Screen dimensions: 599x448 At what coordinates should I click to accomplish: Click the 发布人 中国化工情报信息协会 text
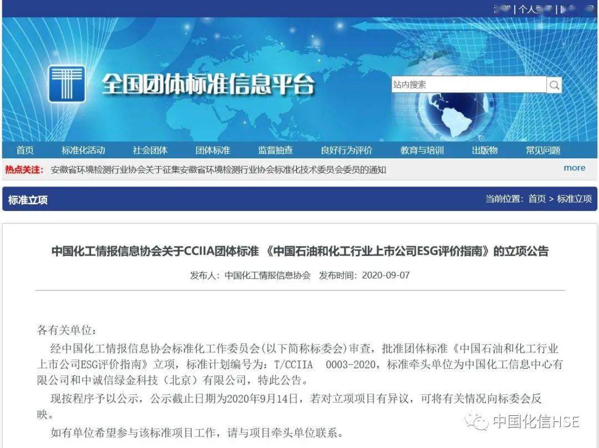(250, 275)
